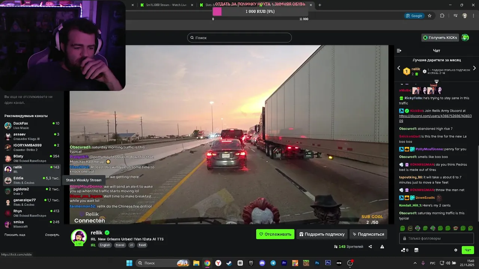Open chat settings gear icon
Viewport: 479px width, 269px height.
[x=456, y=250]
